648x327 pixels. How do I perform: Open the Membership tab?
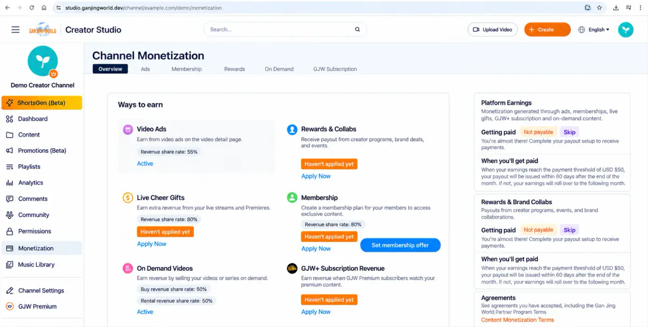click(187, 69)
